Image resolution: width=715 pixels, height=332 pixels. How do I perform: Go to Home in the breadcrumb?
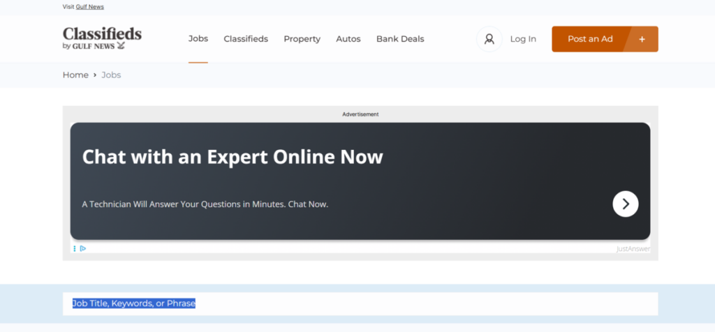[x=75, y=75]
